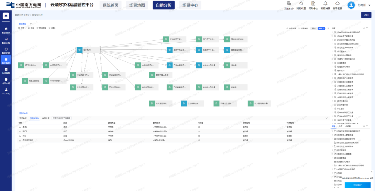This screenshot has height=191, width=375.
Task: Expand the SQL查询 tree item
Action: click(333, 109)
